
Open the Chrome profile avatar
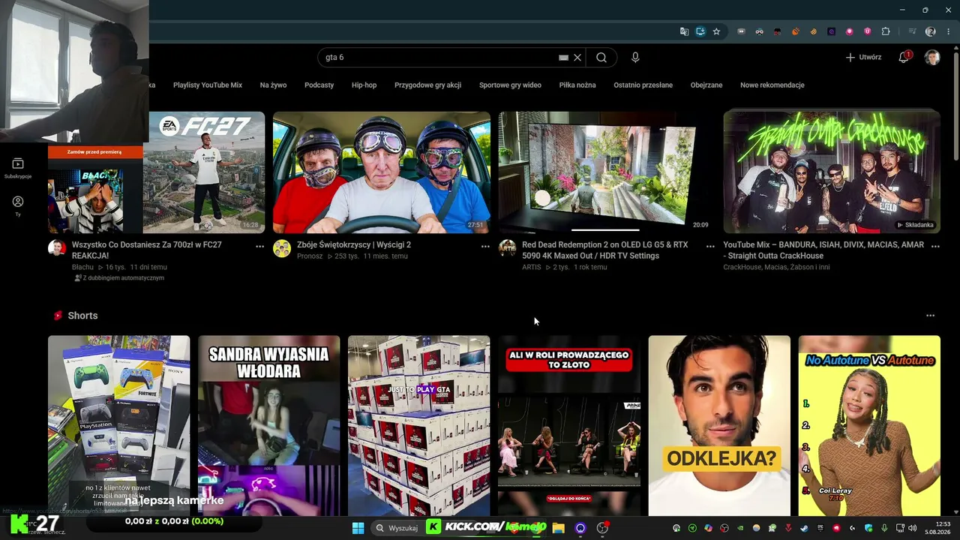(x=931, y=31)
